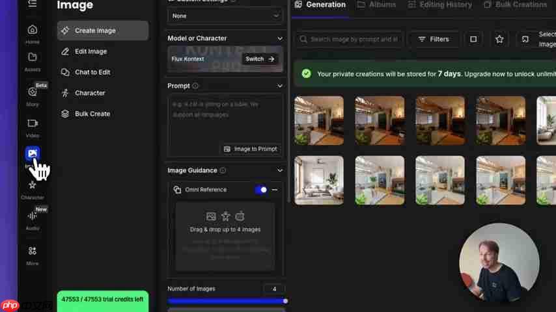556x312 pixels.
Task: Click the Drag & drop up to 4 images area
Action: 225,237
